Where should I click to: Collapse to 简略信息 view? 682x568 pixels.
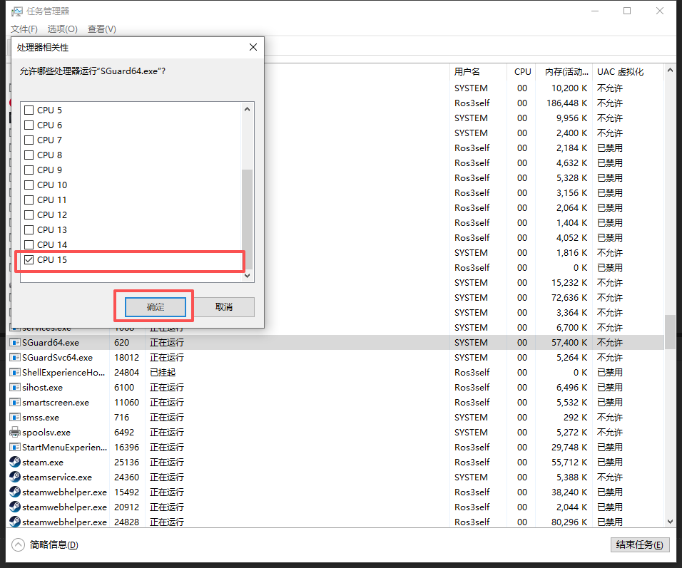(x=46, y=544)
